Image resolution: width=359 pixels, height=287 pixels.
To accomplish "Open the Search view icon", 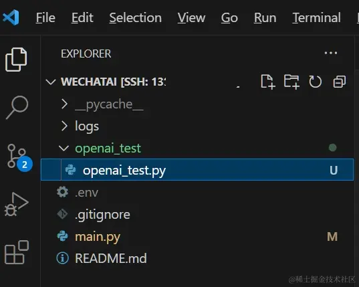I will [17, 108].
